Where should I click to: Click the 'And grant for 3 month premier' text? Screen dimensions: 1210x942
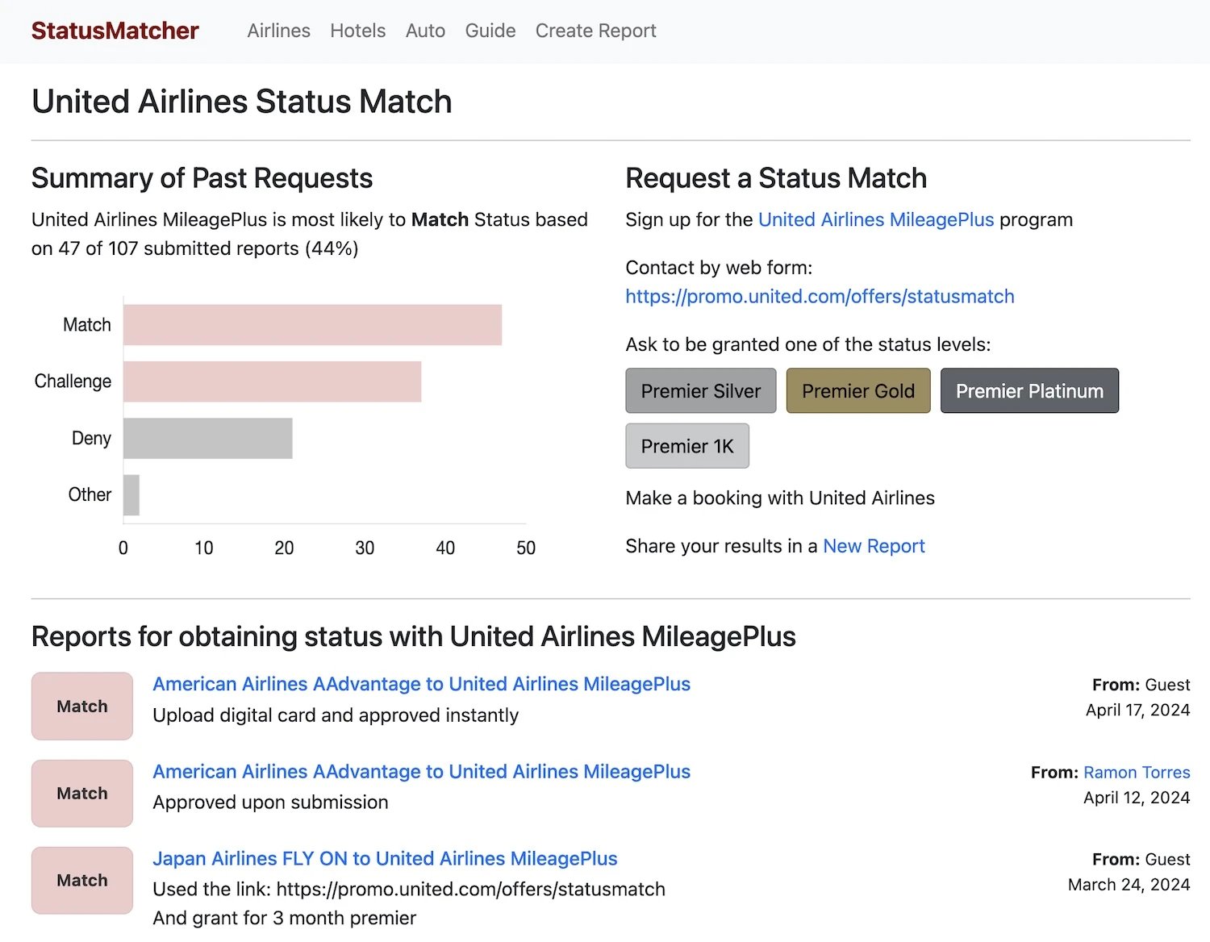coord(284,918)
